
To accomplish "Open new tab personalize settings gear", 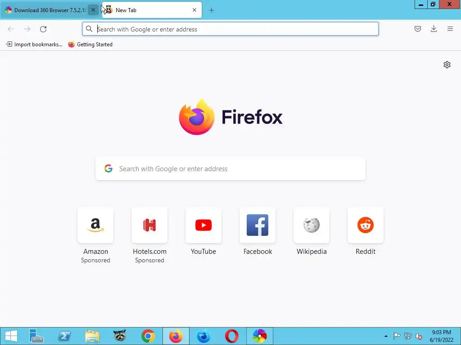I will tap(447, 65).
